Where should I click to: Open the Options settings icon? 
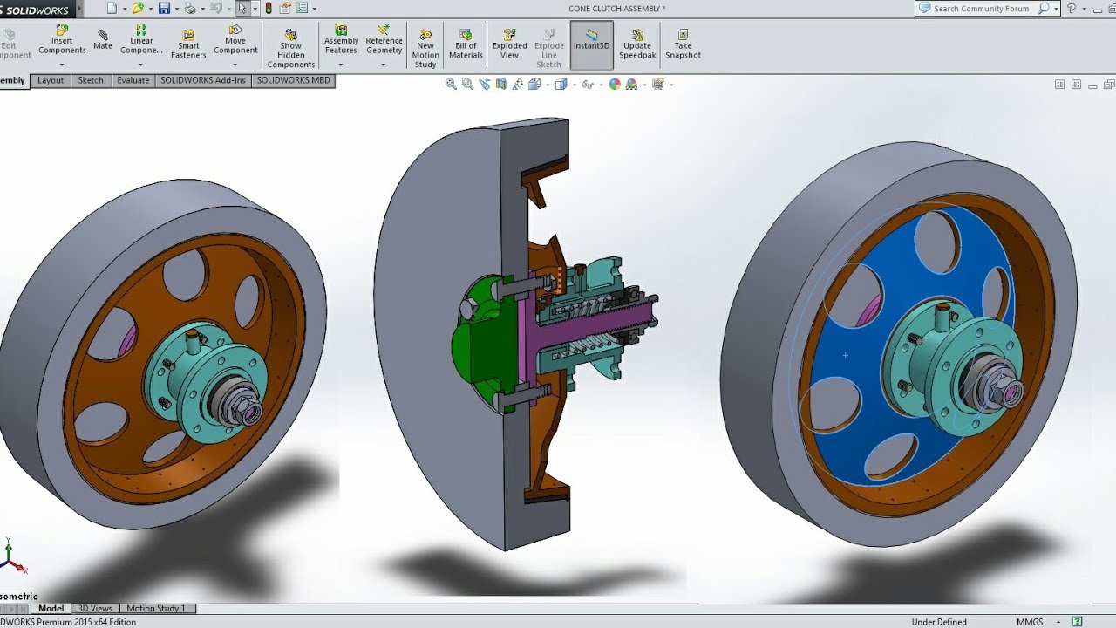302,8
